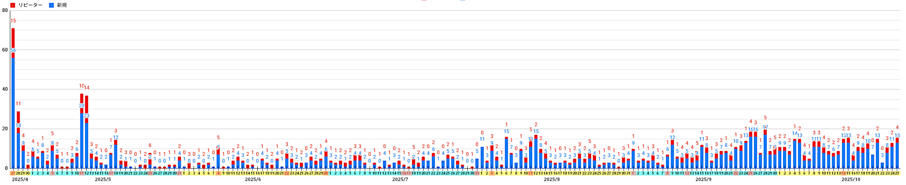This screenshot has height=185, width=906.
Task: Click the 2025/8 month label
Action: pos(552,180)
